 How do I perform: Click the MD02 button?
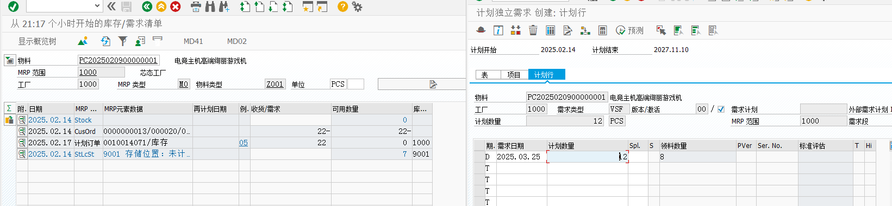[x=237, y=41]
